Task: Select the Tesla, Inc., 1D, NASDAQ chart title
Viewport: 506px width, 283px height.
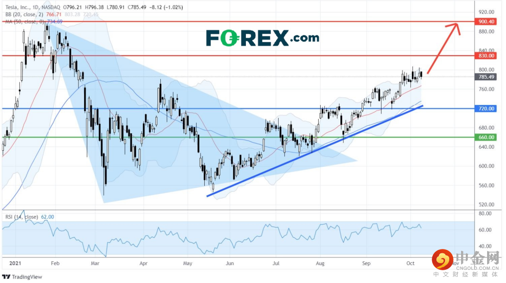Action: 33,7
